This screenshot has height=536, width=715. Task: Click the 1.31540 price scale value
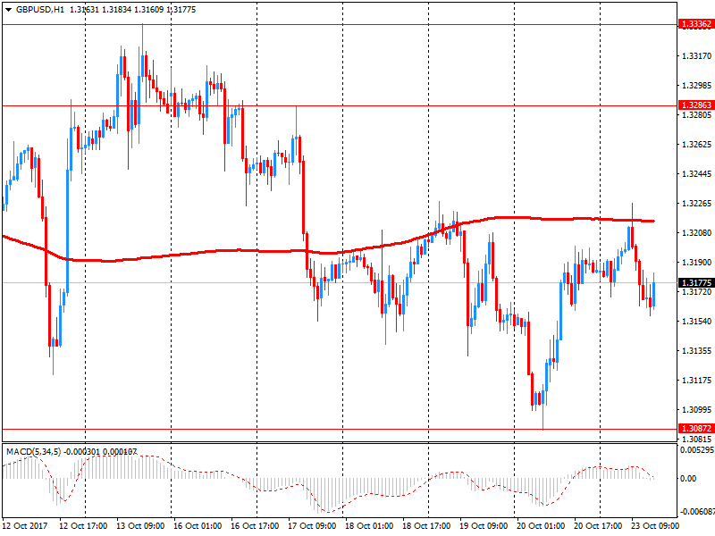[696, 322]
